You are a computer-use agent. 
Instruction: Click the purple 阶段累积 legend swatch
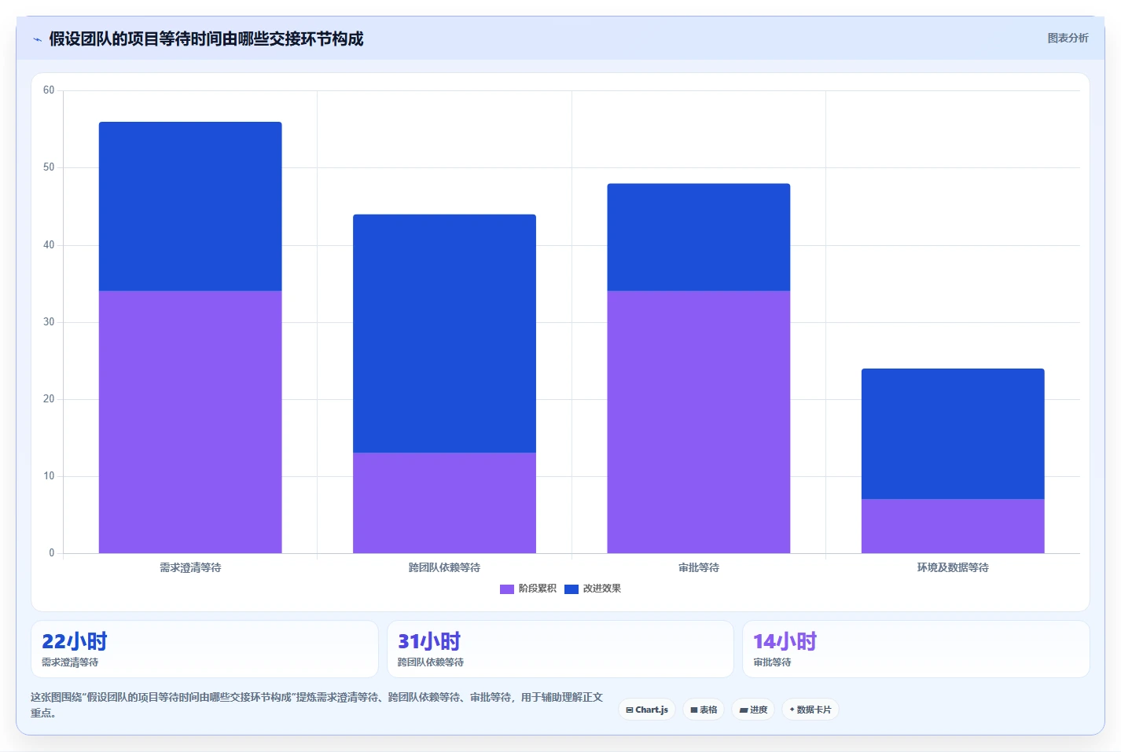pyautogui.click(x=507, y=589)
